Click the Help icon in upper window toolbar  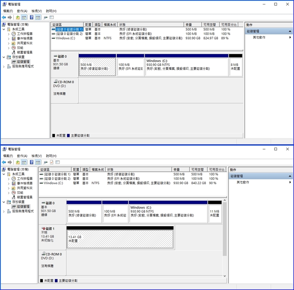31,17
